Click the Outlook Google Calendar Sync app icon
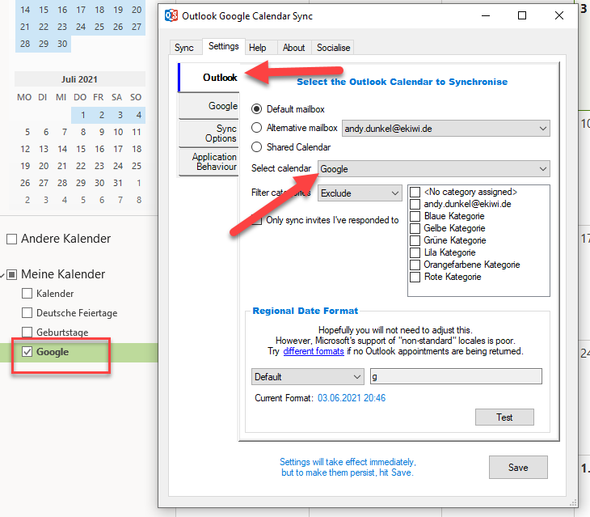The width and height of the screenshot is (590, 517). 171,16
